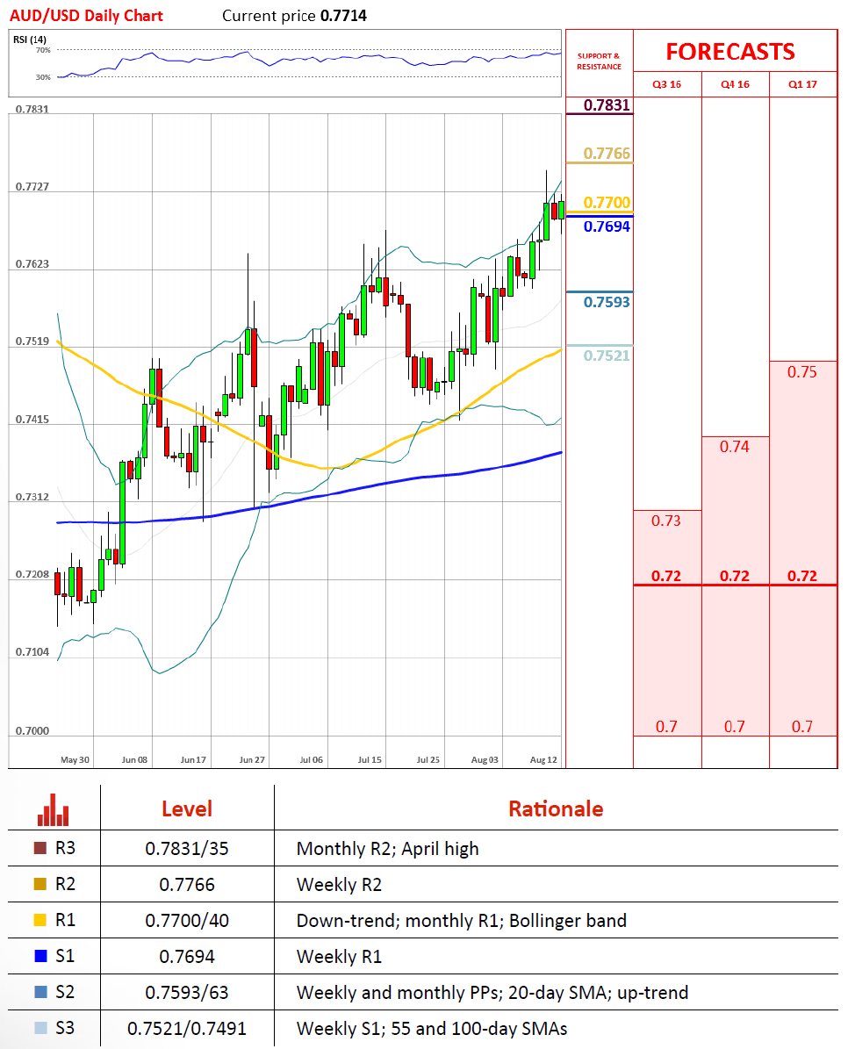Click the gold R2 color square
The height and width of the screenshot is (1049, 848).
[x=40, y=885]
